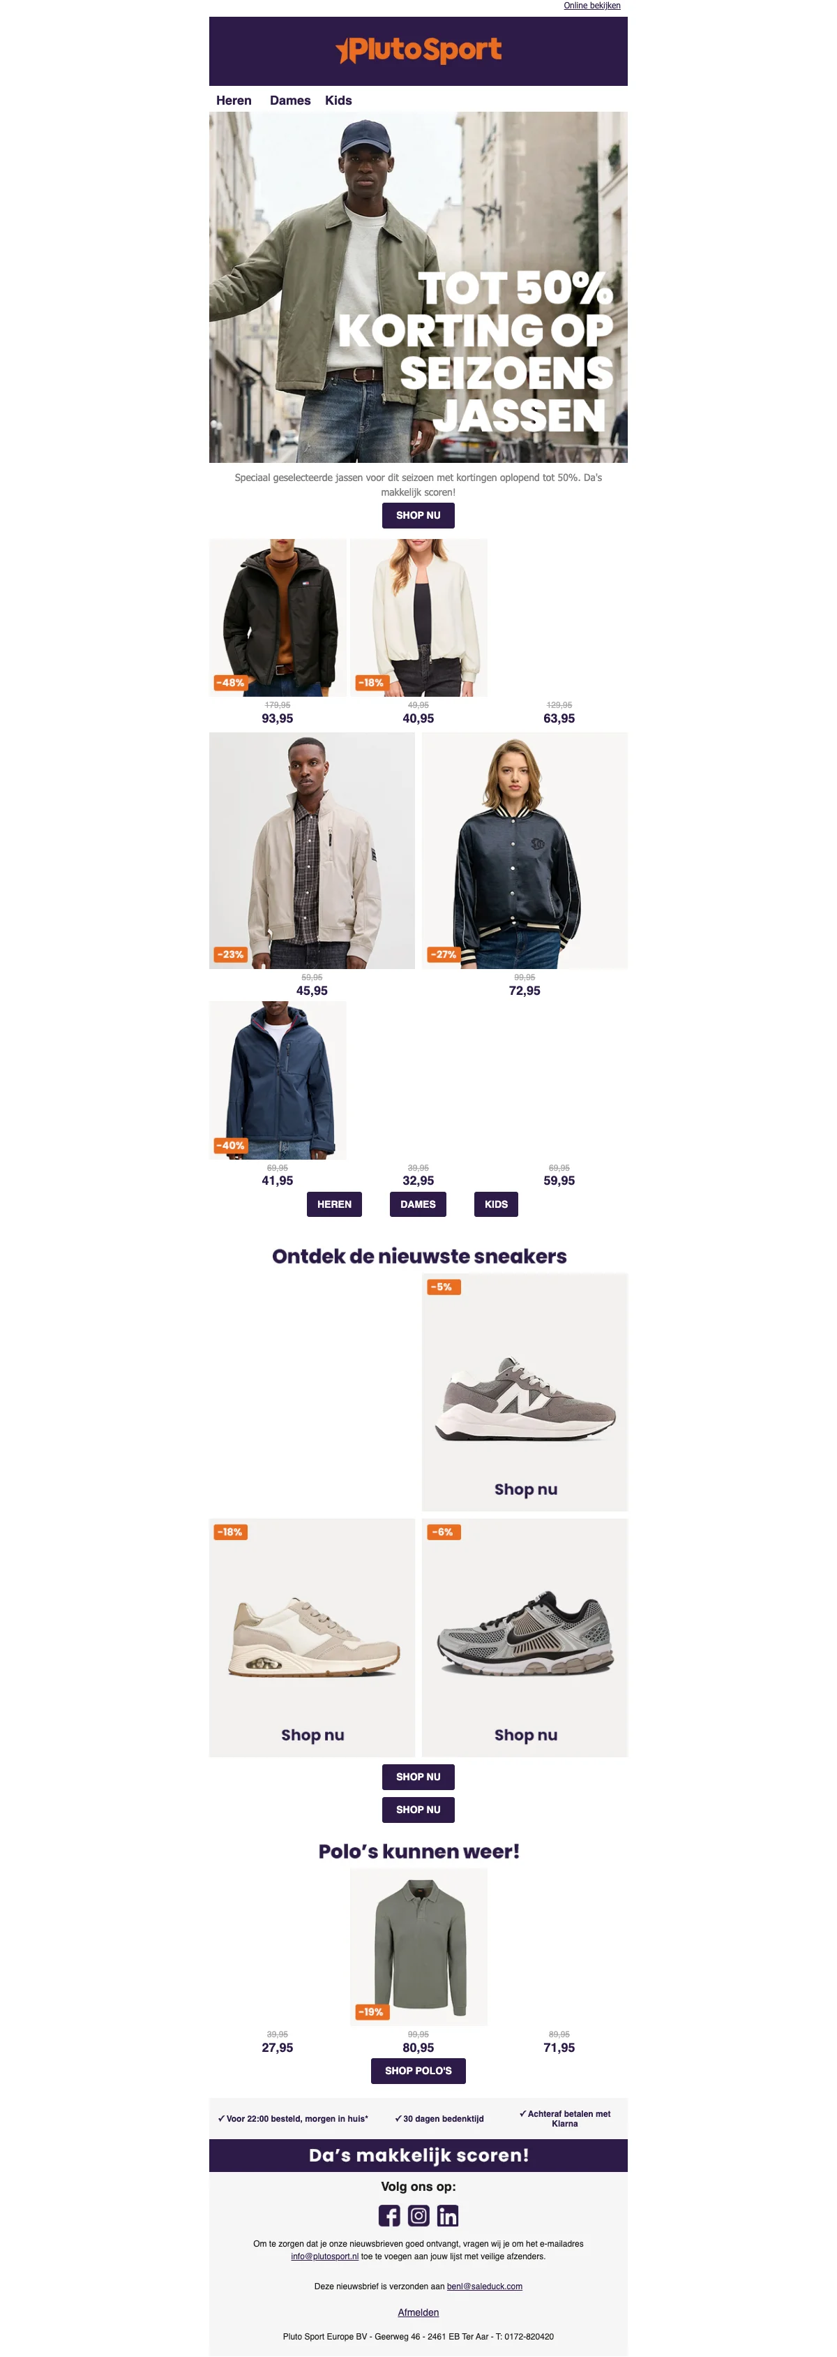Click the PlutoSport logo banner

(x=418, y=51)
